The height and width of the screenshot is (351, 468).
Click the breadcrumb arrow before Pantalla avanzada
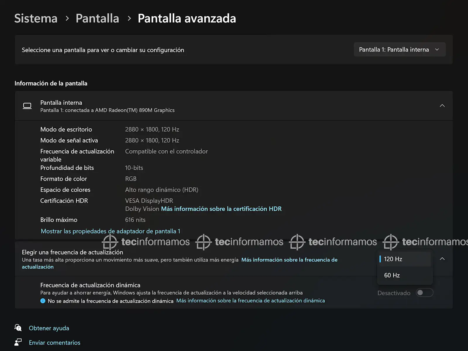point(129,18)
